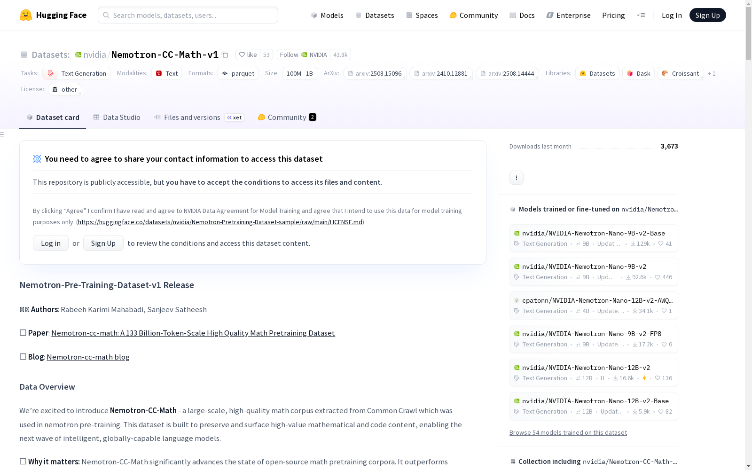Open the table of contents sidebar toggle
The image size is (752, 470).
pos(2,134)
